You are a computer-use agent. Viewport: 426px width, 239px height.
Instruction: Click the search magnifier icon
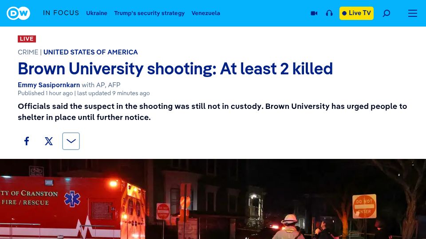(x=387, y=13)
